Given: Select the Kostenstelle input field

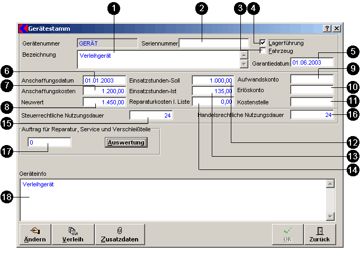Looking at the screenshot, I should (312, 101).
